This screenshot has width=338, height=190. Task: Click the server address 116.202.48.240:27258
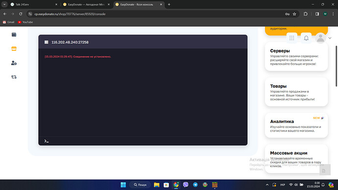(70, 42)
